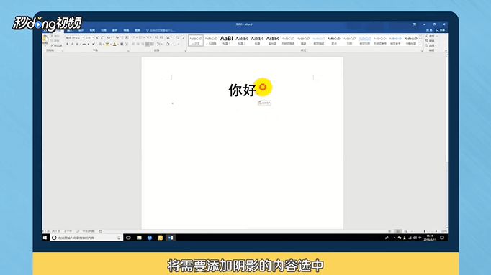The width and height of the screenshot is (491, 275).
Task: Click the Distributed alignment icon
Action: point(152,44)
